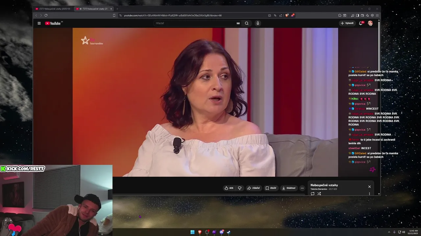Viewport: 421px width, 236px height.
Task: Open the YouTube account avatar menu
Action: pos(370,23)
